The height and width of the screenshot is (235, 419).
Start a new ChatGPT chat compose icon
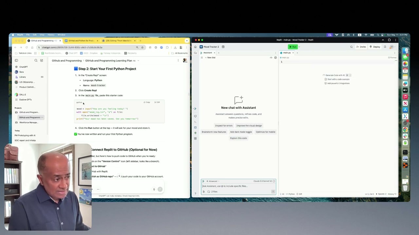point(42,60)
